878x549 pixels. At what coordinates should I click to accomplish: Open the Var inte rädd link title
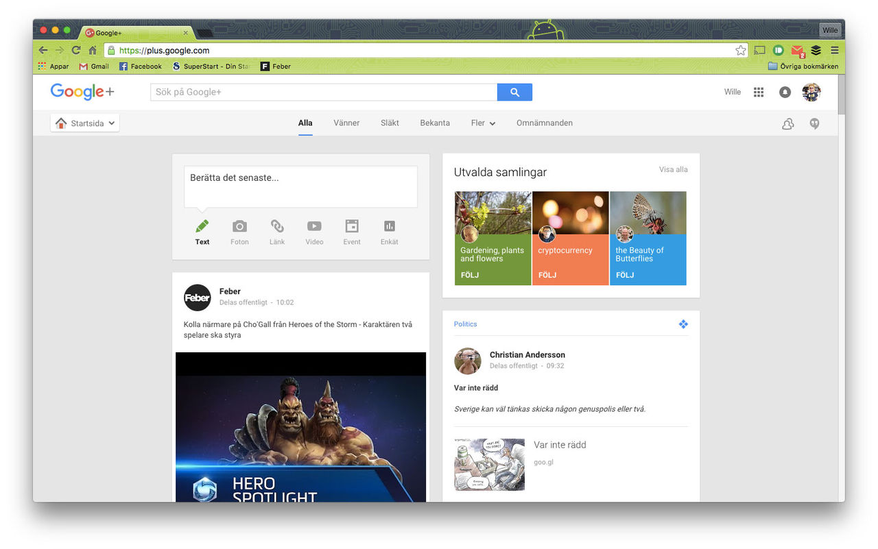coord(560,445)
